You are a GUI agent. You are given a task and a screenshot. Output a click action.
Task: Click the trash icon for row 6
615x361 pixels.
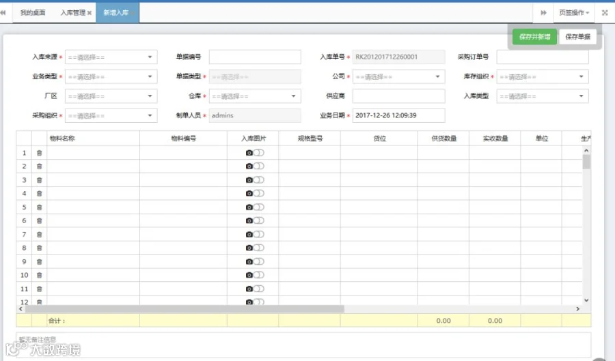pos(39,221)
